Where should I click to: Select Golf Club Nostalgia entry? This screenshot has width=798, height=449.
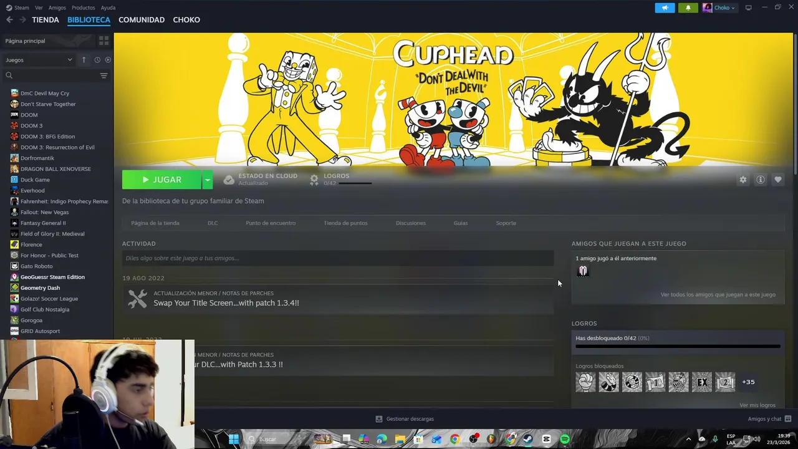(x=45, y=309)
